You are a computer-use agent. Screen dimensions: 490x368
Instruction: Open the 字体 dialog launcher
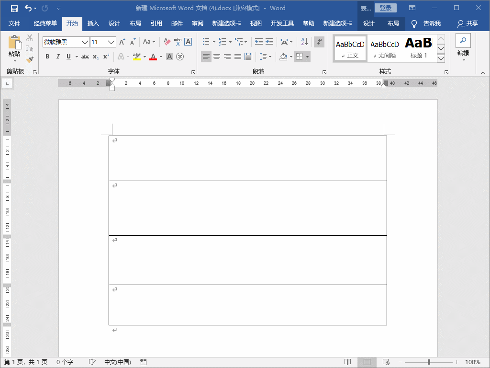point(193,72)
